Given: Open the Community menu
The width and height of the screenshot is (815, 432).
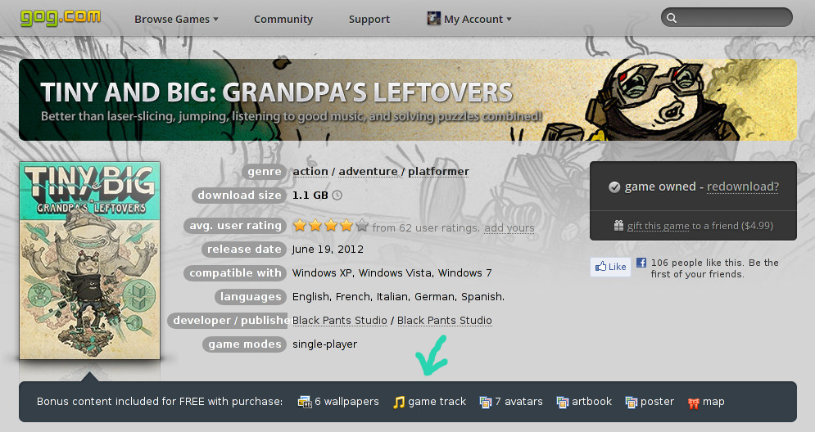Looking at the screenshot, I should pyautogui.click(x=283, y=19).
